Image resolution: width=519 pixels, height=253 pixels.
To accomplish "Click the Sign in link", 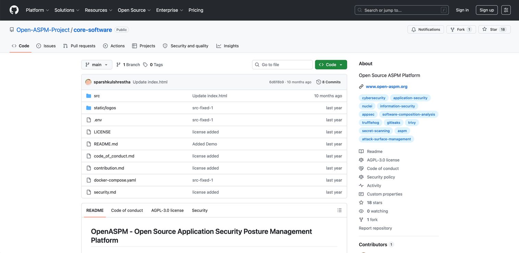I will (462, 10).
